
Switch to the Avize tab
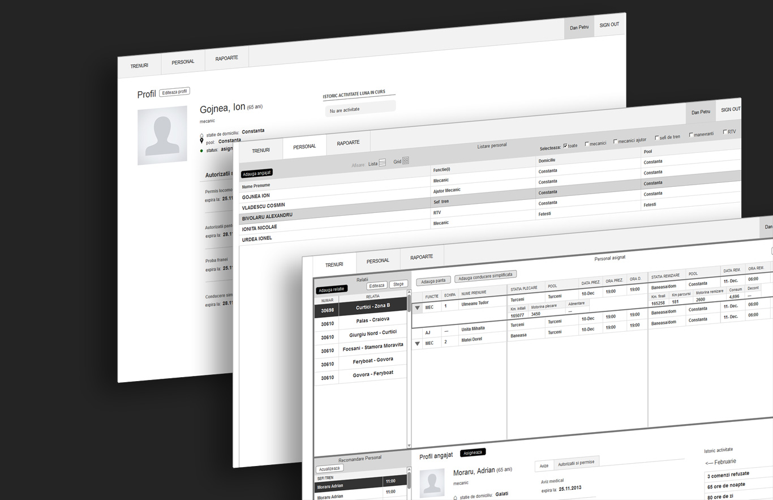pyautogui.click(x=544, y=466)
